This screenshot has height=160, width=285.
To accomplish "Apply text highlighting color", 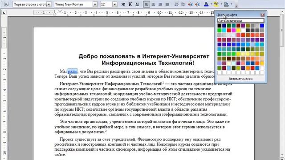I will click(216, 4).
